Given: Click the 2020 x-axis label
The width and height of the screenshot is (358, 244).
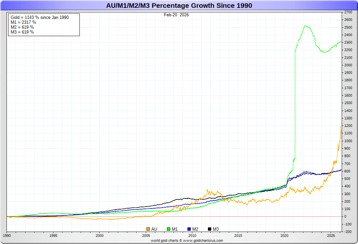Looking at the screenshot, I should (x=285, y=236).
